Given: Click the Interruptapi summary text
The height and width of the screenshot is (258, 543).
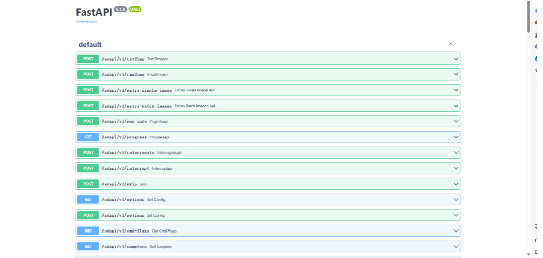Looking at the screenshot, I should [162, 168].
